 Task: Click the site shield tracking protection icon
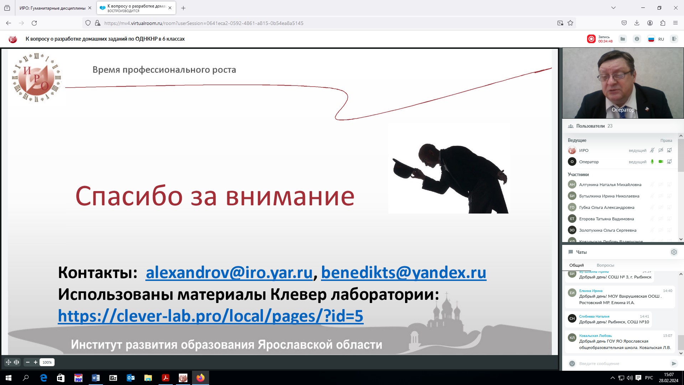coord(88,23)
